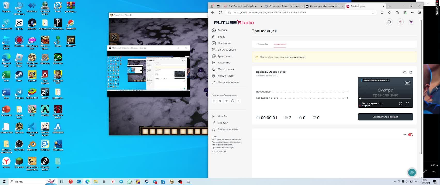Open a new browser tab
This screenshot has width=440, height=185.
(x=390, y=6)
